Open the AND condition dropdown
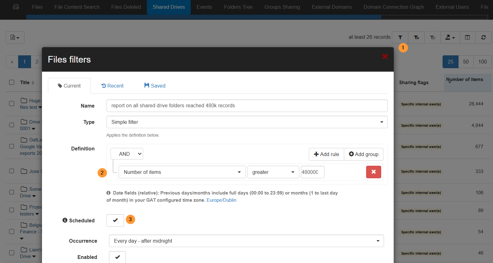The image size is (493, 263). [x=127, y=154]
